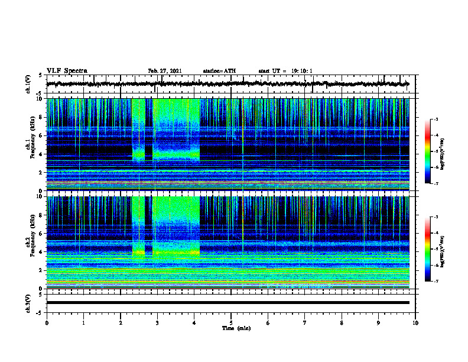Click time axis tick label "5"

(231, 323)
